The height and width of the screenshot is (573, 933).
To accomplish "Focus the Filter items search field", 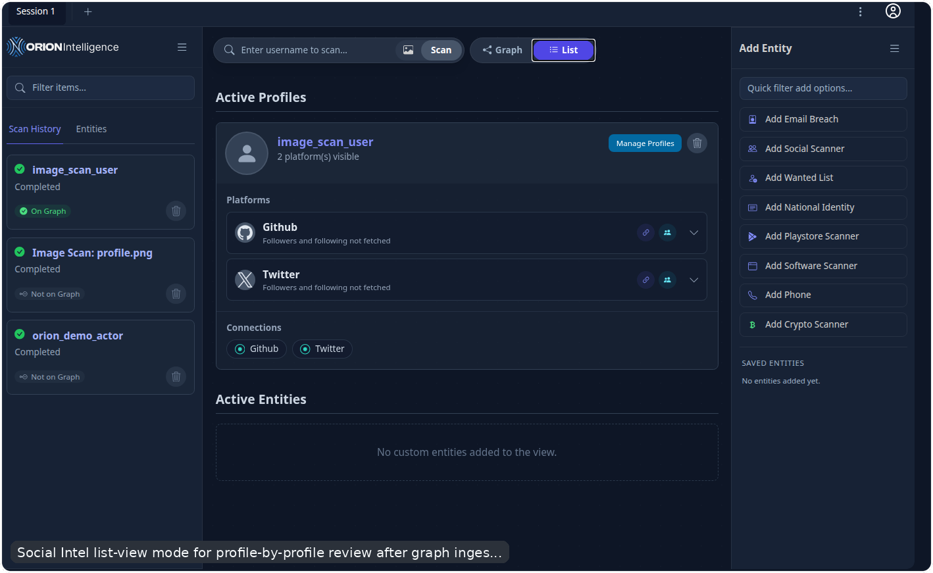I will tap(101, 88).
